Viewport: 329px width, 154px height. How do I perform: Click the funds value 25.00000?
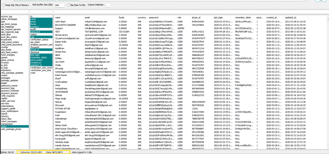[x=123, y=45]
